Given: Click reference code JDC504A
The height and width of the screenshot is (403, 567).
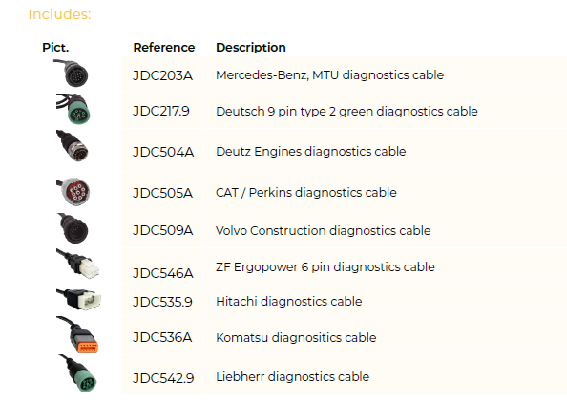Looking at the screenshot, I should [163, 152].
